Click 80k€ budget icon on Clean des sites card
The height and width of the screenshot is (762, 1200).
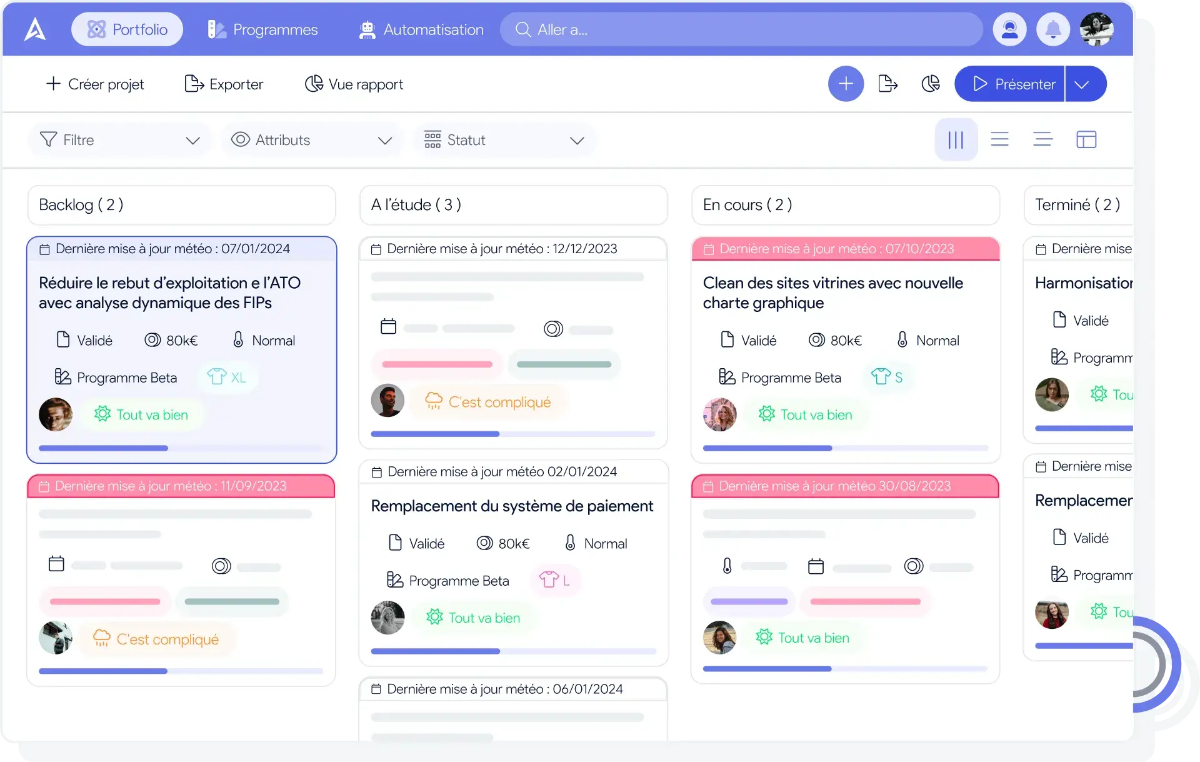[x=816, y=339]
